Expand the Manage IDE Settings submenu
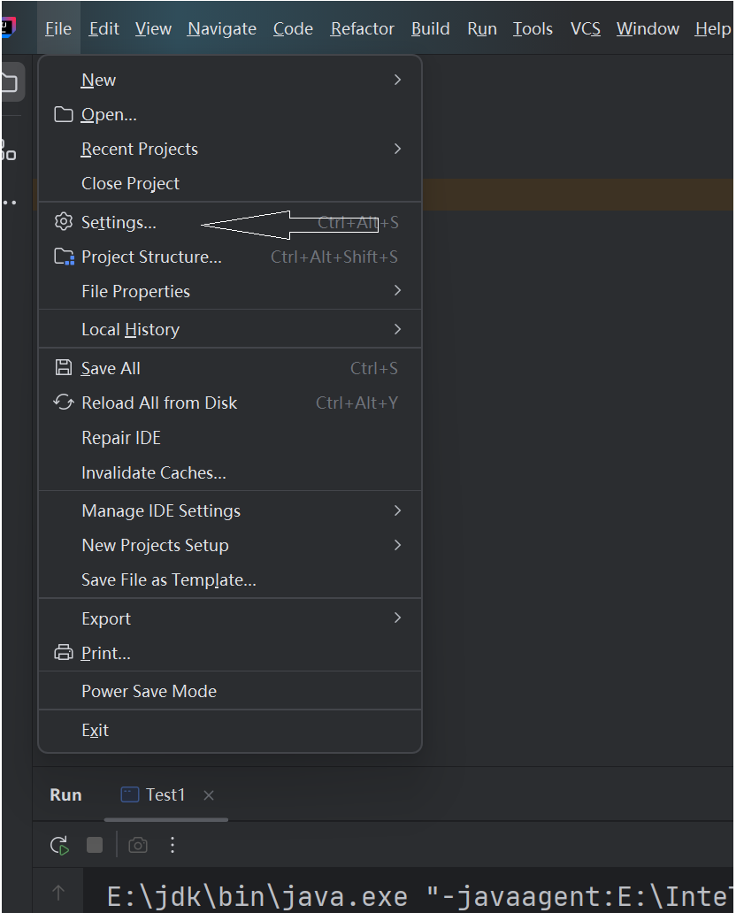The image size is (736, 913). point(230,510)
